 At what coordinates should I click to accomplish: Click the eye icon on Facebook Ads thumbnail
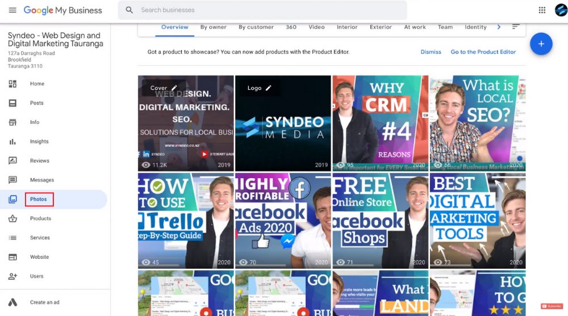click(243, 263)
